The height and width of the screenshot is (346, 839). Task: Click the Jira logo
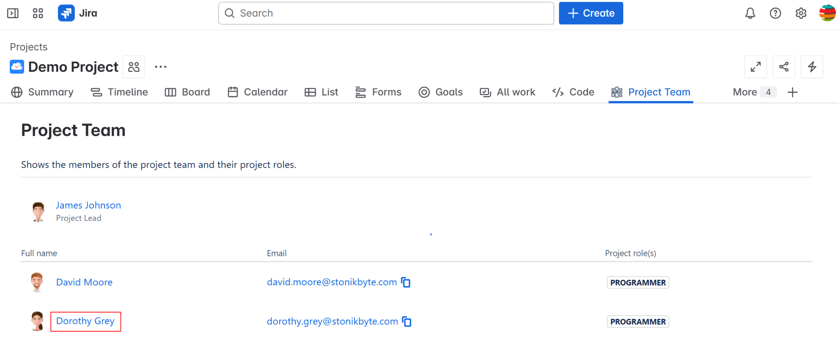[x=78, y=13]
